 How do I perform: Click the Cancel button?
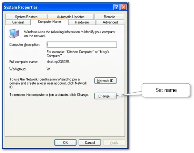pos(90,142)
